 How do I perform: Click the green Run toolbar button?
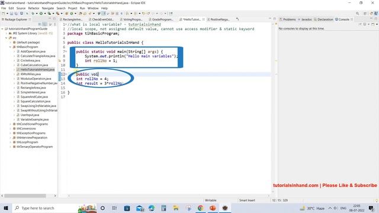pos(41,13)
